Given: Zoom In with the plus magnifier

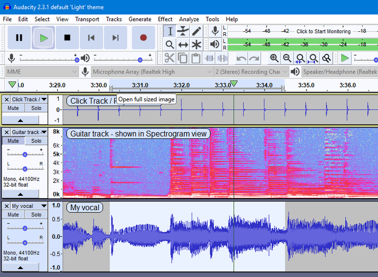Looking at the screenshot, I should click(274, 58).
